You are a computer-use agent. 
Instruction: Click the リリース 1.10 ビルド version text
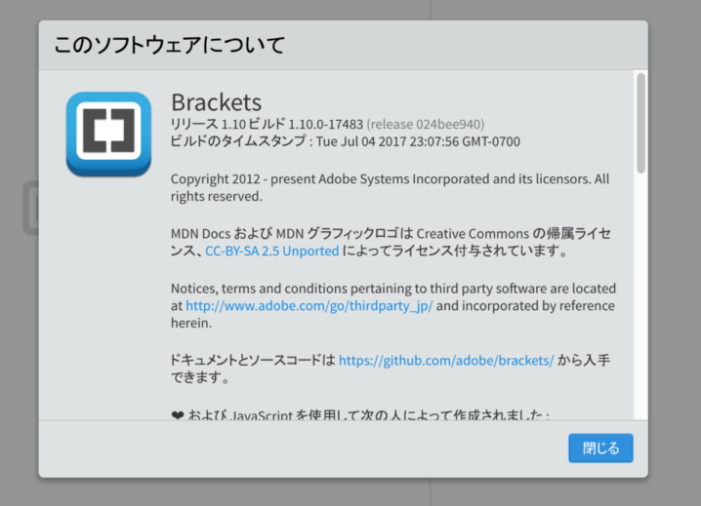tap(267, 124)
